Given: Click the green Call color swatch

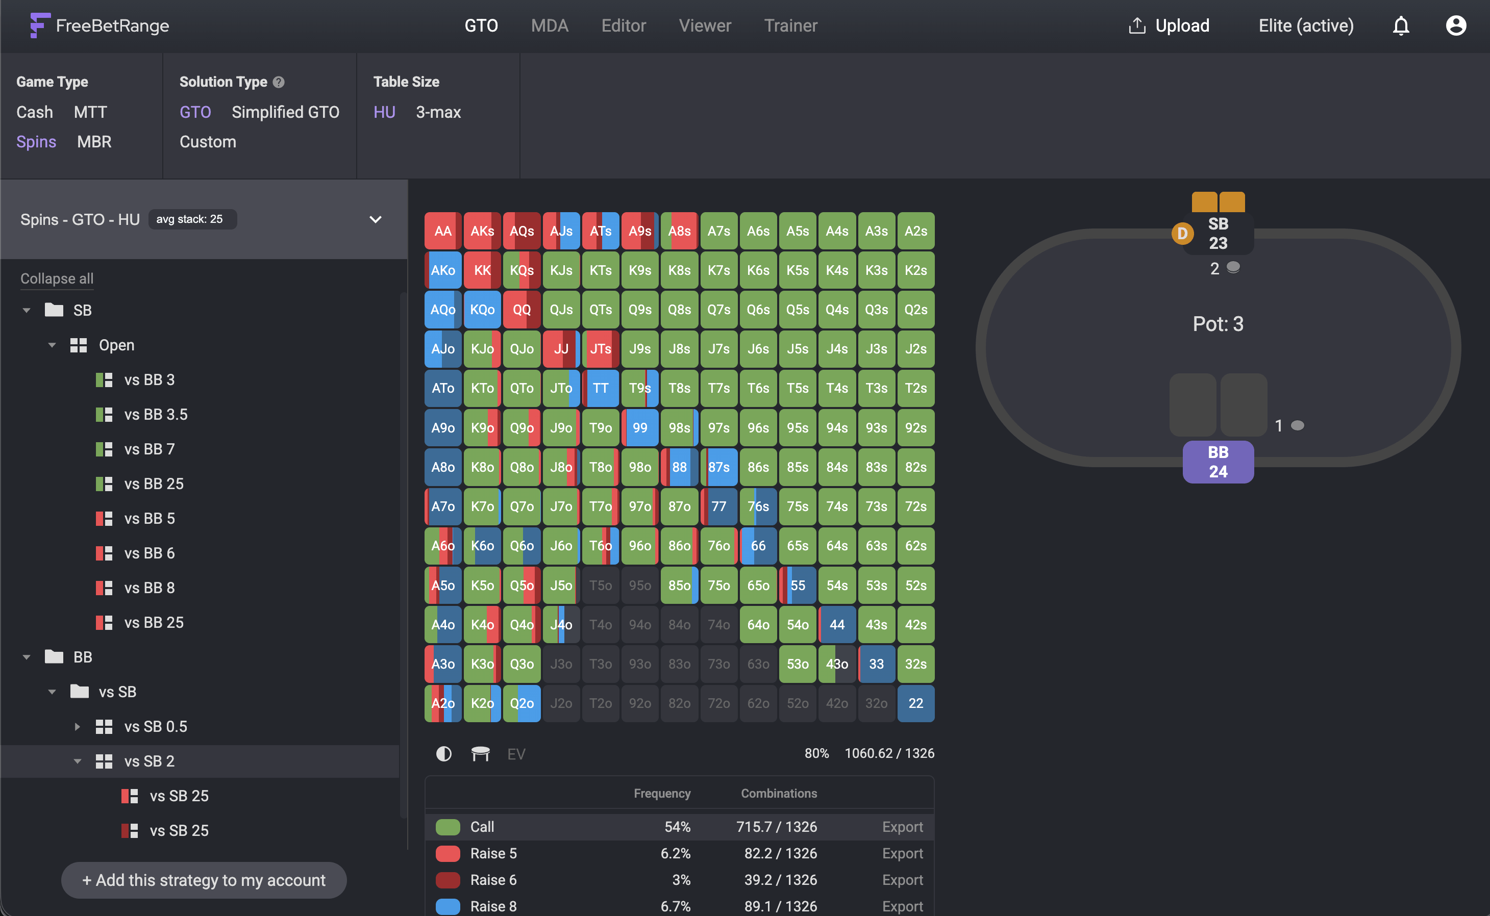Looking at the screenshot, I should click(x=448, y=827).
